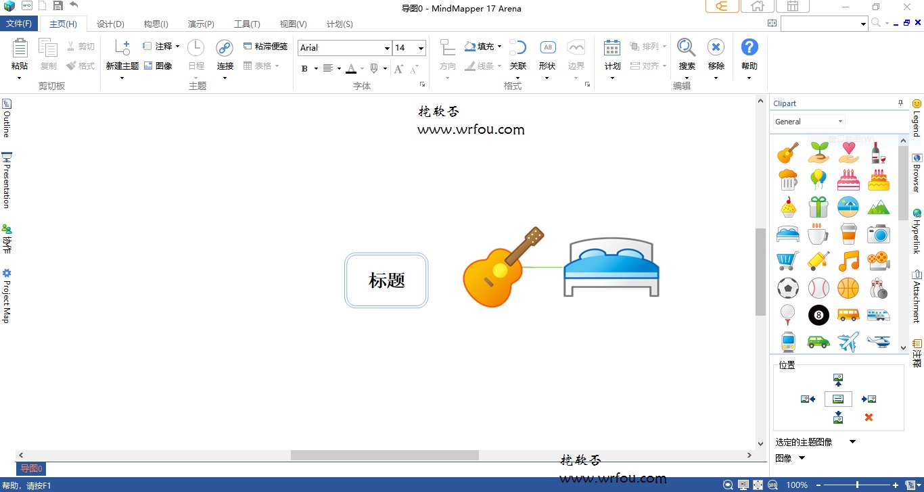Select the 8-ball clipart
The image size is (924, 492).
818,315
